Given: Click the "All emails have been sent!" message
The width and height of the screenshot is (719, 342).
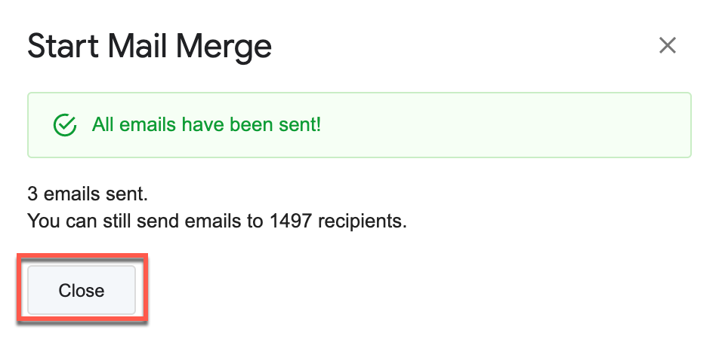Looking at the screenshot, I should tap(206, 125).
